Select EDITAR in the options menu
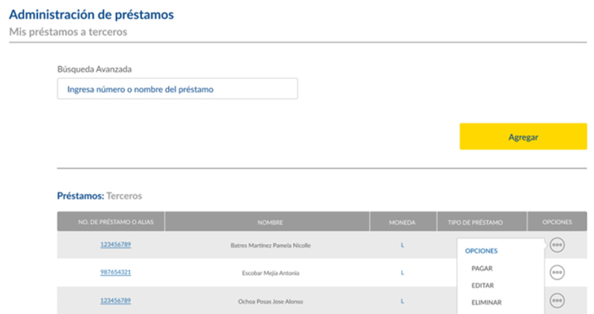 click(x=482, y=285)
